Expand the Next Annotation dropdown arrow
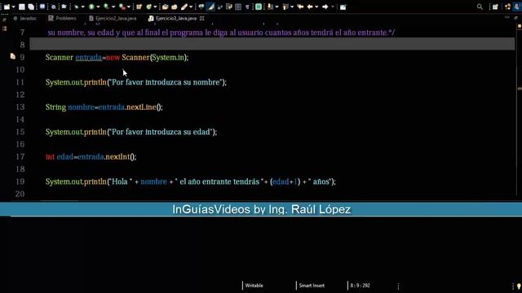This screenshot has height=293, width=522. click(276, 7)
